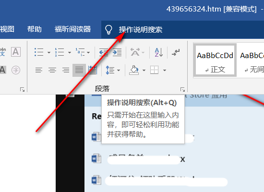Image resolution: width=264 pixels, height=192 pixels.
Task: Open multilevel list dropdown arrow
Action: 88,52
